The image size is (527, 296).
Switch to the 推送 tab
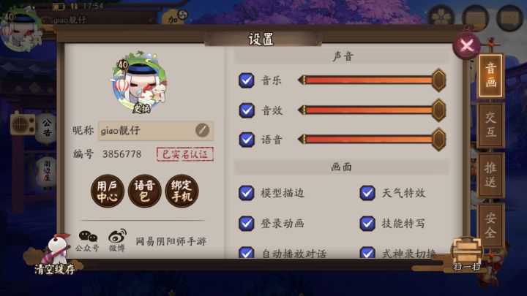[490, 175]
